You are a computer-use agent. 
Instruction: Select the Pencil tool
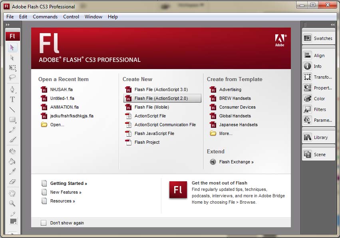coord(12,130)
